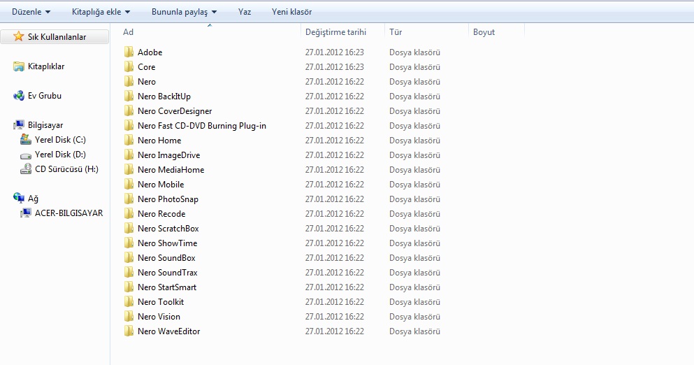Click Dosya klasörü type of Nero BackItUp
Image resolution: width=694 pixels, height=365 pixels.
click(414, 96)
